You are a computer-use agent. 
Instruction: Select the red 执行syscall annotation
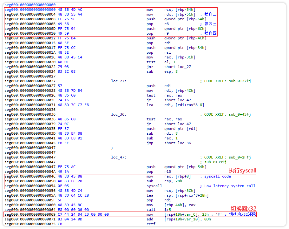click(x=242, y=171)
